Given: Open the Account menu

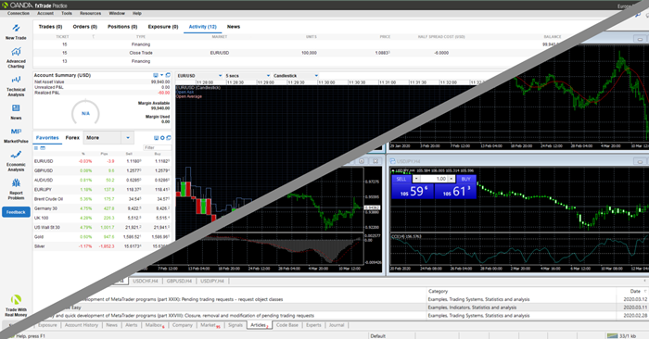Looking at the screenshot, I should click(x=45, y=13).
